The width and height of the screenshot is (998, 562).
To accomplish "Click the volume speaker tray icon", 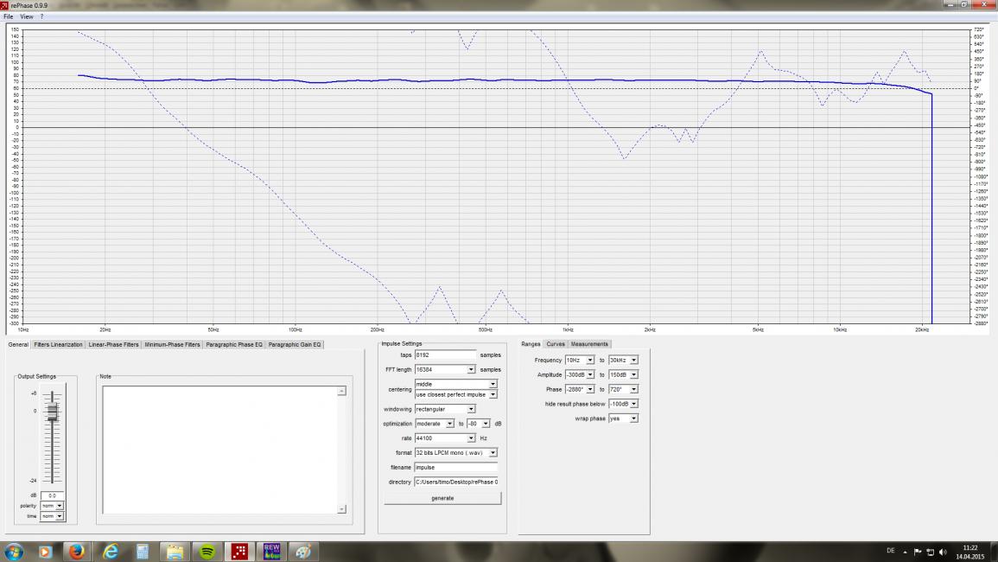I will click(944, 551).
